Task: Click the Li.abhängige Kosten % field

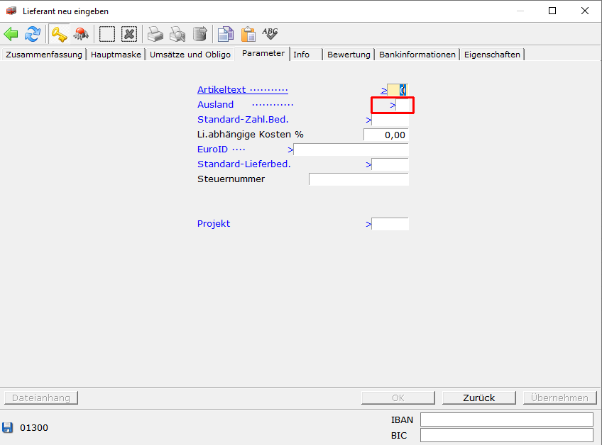Action: click(x=385, y=135)
